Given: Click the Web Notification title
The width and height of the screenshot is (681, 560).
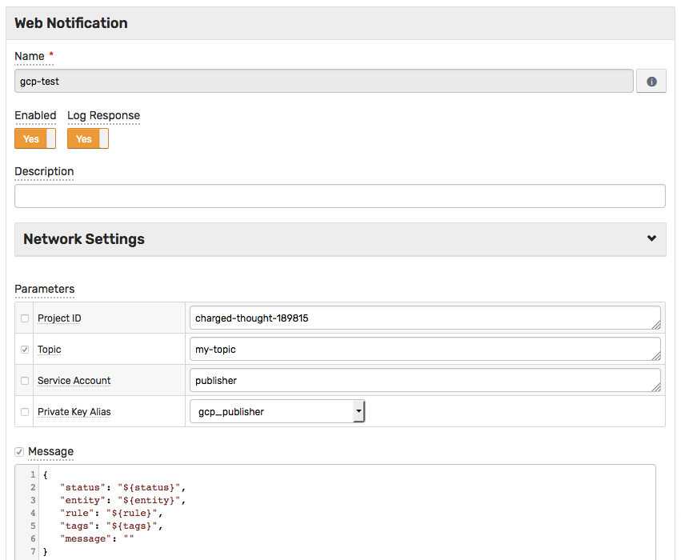Looking at the screenshot, I should tap(71, 23).
